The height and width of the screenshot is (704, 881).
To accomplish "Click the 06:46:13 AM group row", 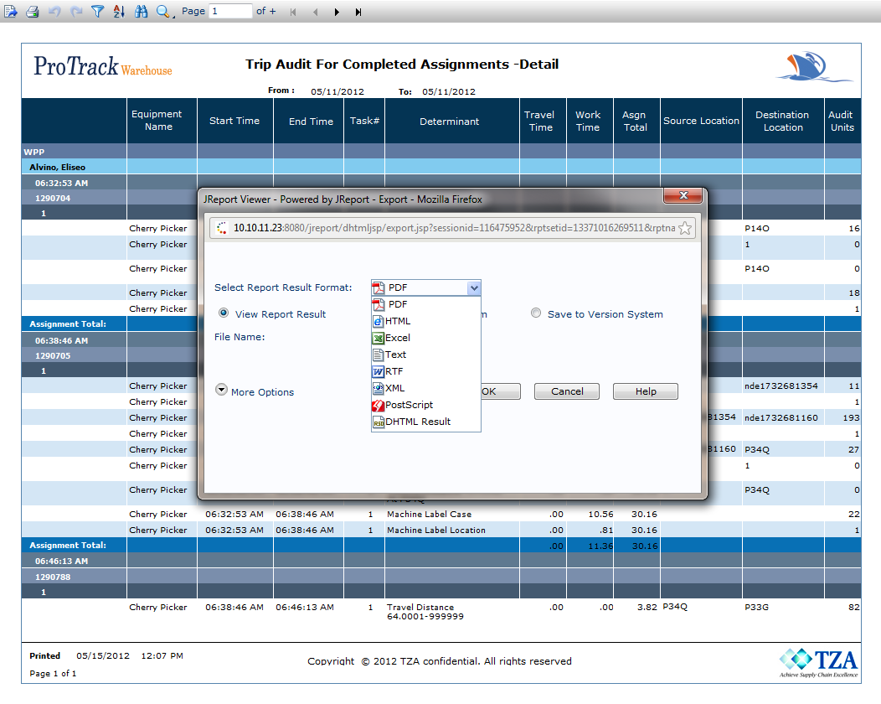I will [441, 561].
